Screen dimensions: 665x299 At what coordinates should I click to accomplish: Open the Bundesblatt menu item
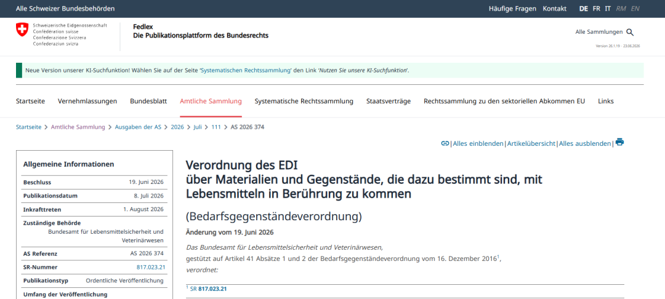(x=148, y=102)
